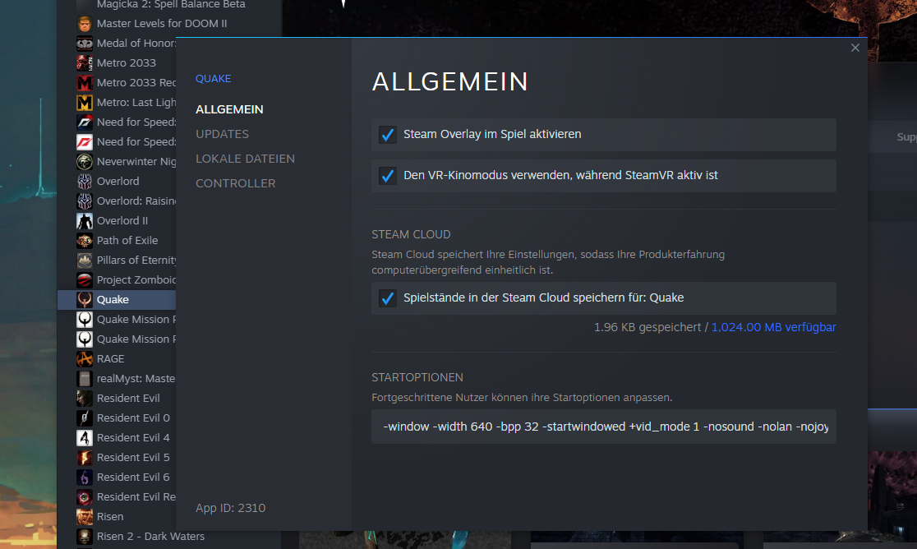Click the Pillars of Eternity game icon
917x549 pixels.
pos(84,261)
